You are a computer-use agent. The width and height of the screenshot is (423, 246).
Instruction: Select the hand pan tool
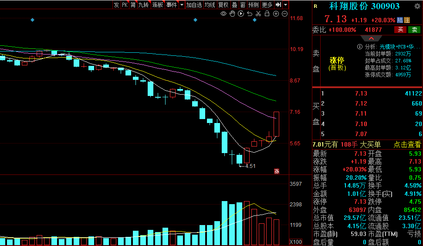pyautogui.click(x=232, y=14)
